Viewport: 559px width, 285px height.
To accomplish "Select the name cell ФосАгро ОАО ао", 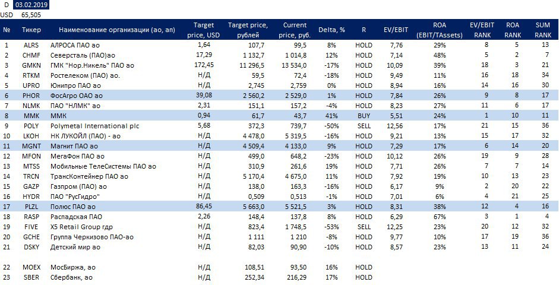I will (x=77, y=96).
